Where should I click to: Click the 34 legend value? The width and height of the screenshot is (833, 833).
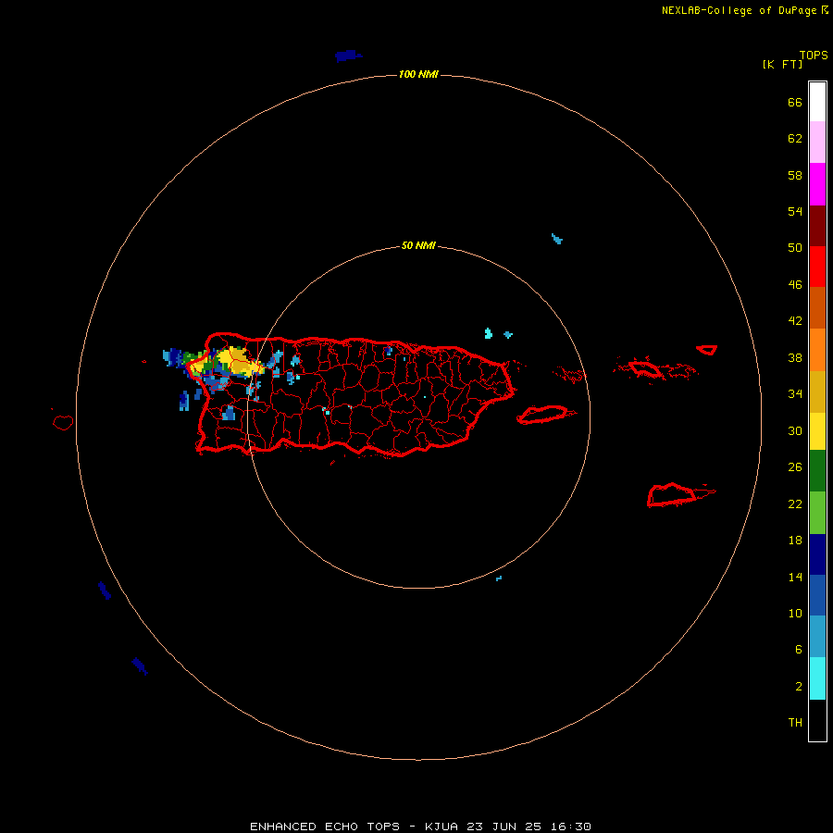tap(795, 393)
